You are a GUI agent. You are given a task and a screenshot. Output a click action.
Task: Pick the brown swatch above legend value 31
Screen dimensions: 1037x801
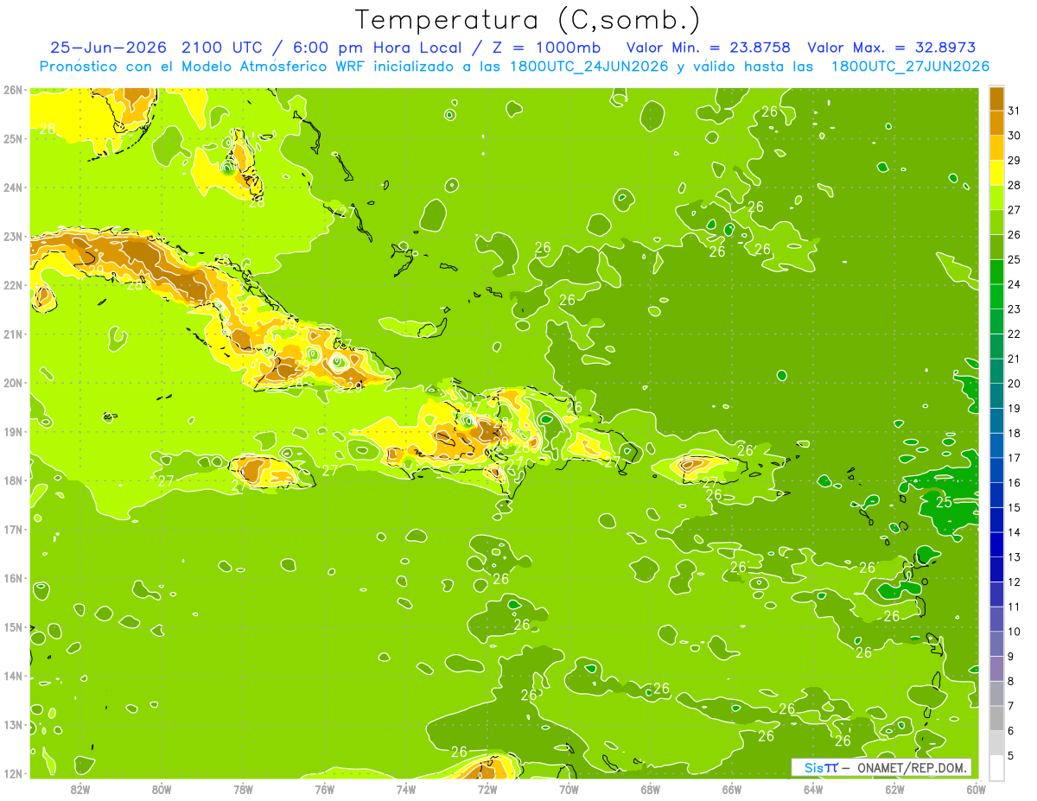coord(996,99)
